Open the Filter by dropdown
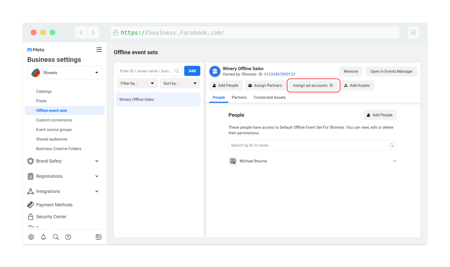 137,83
